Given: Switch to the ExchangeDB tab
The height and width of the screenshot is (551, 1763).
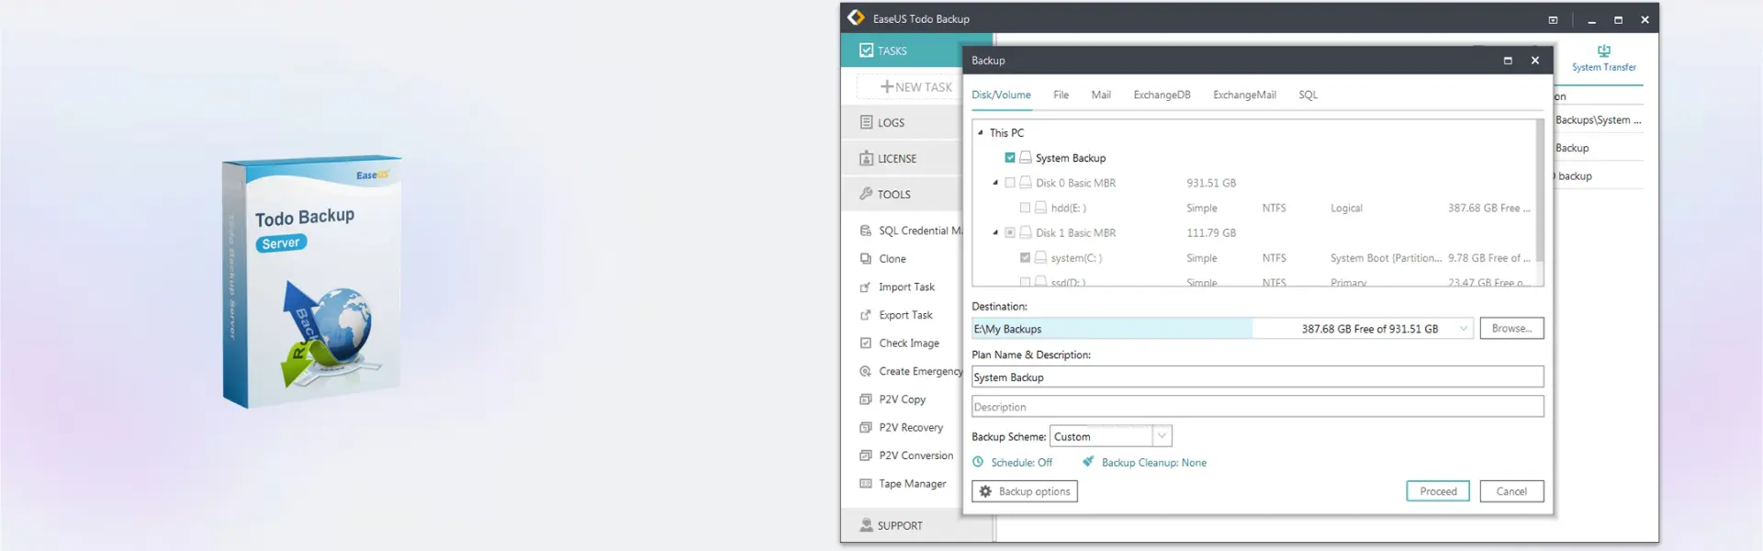Looking at the screenshot, I should click(1162, 95).
